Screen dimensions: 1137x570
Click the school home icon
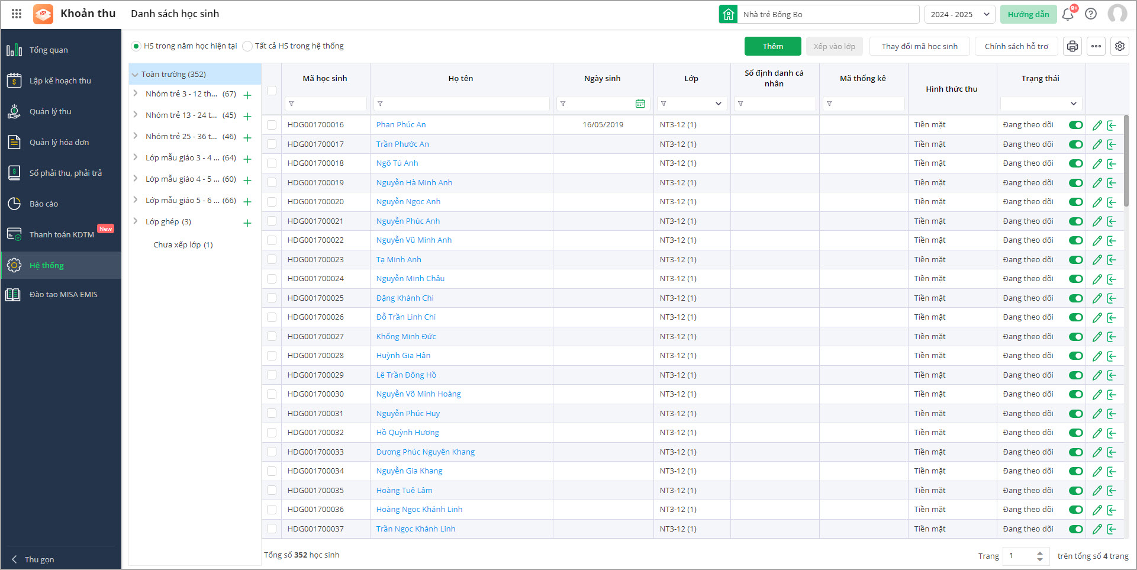[728, 14]
